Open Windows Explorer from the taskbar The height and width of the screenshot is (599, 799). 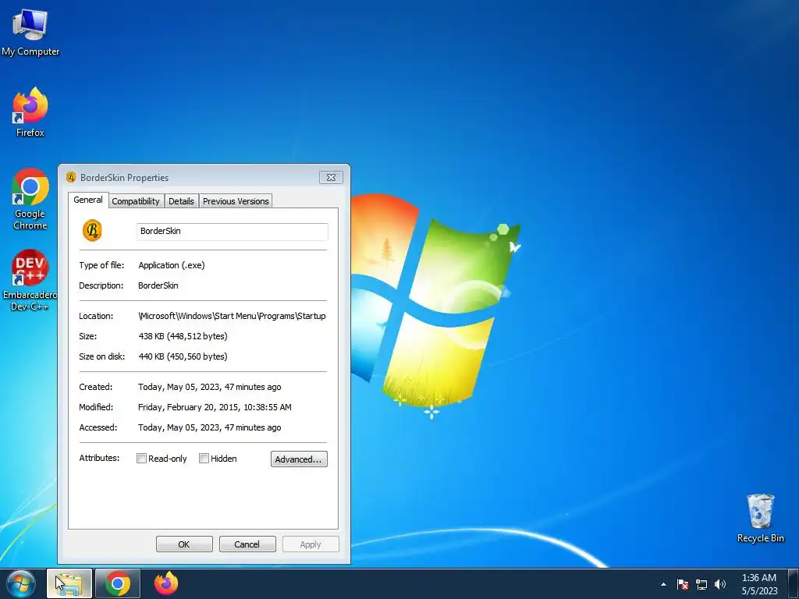pyautogui.click(x=69, y=583)
